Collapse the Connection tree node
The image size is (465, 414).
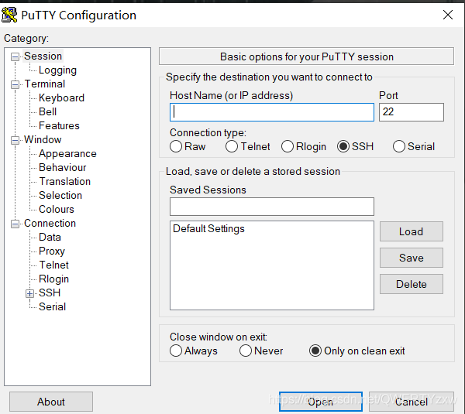(15, 224)
